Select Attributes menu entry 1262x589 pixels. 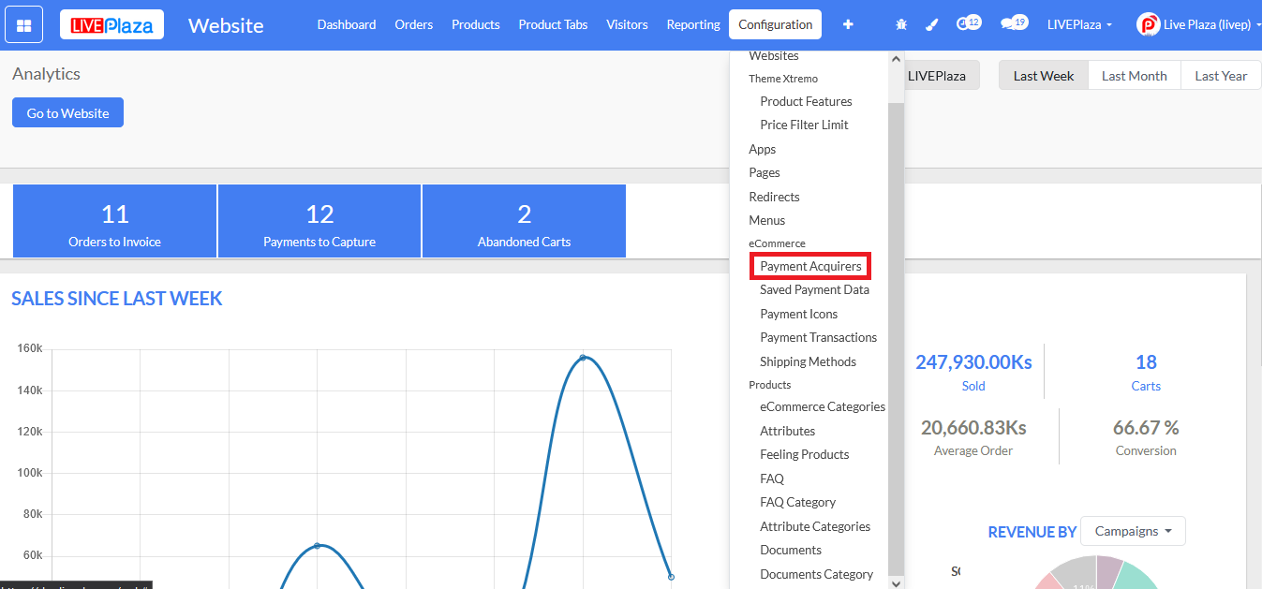(787, 431)
